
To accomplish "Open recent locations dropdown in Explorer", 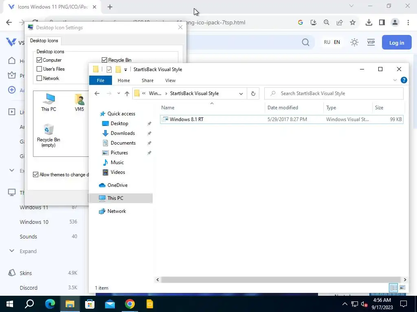I will point(119,93).
